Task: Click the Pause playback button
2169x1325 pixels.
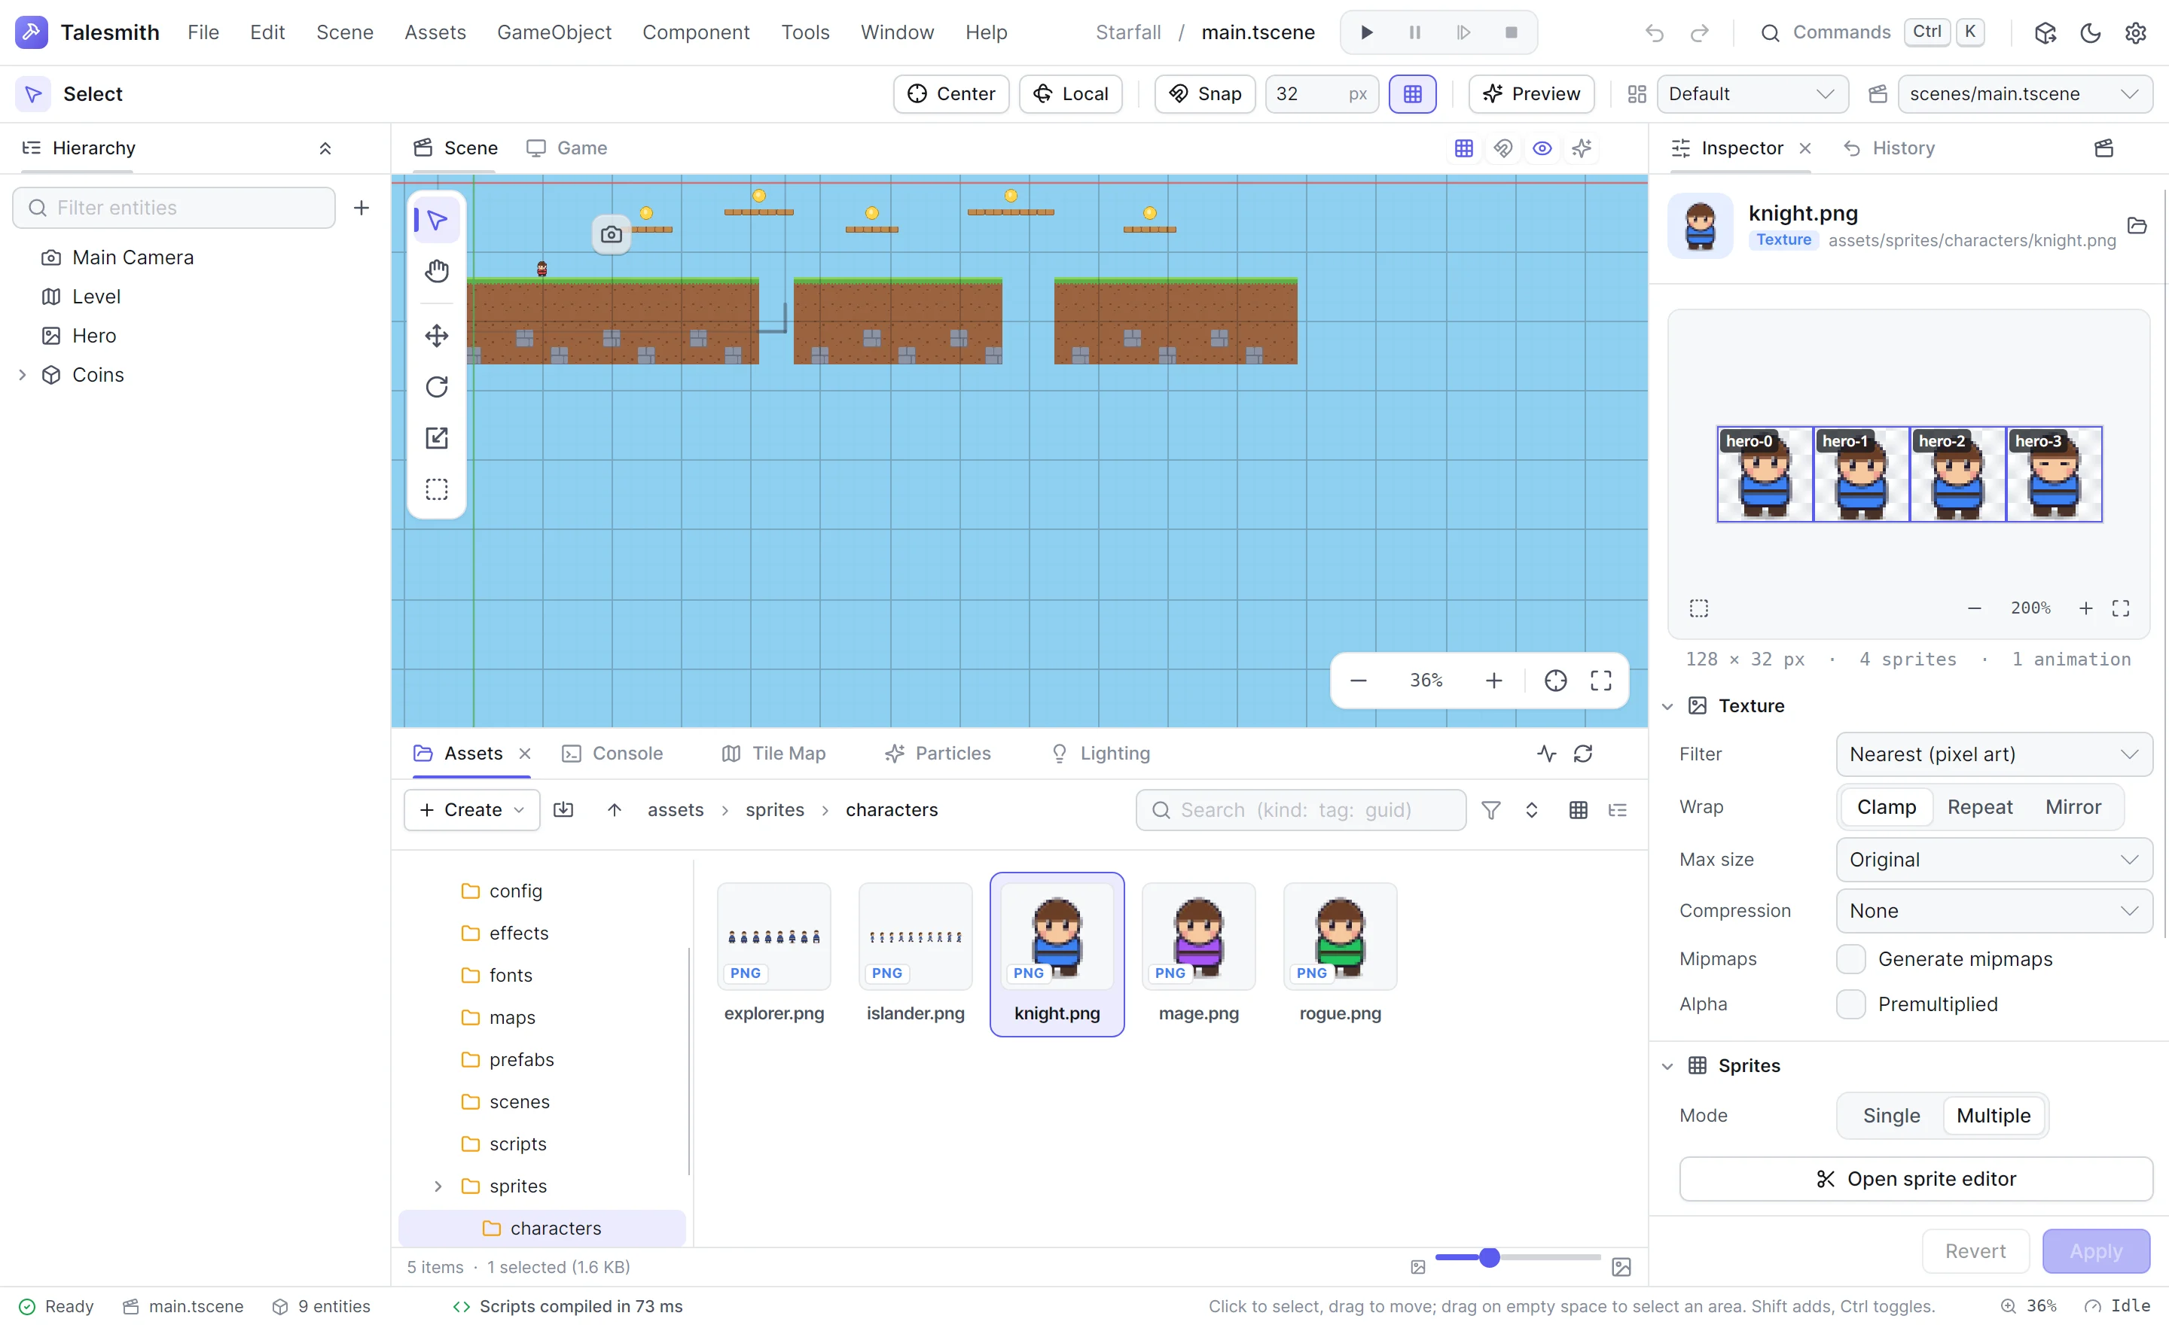Action: (x=1414, y=32)
